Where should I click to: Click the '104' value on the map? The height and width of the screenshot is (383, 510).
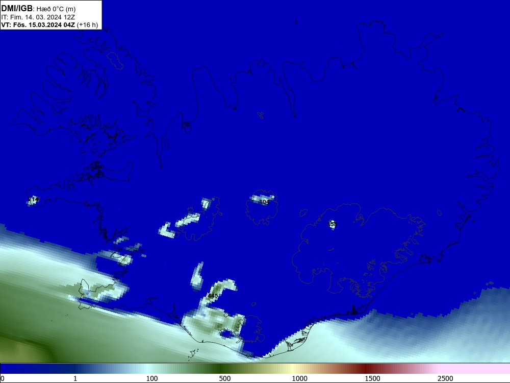pos(264,202)
